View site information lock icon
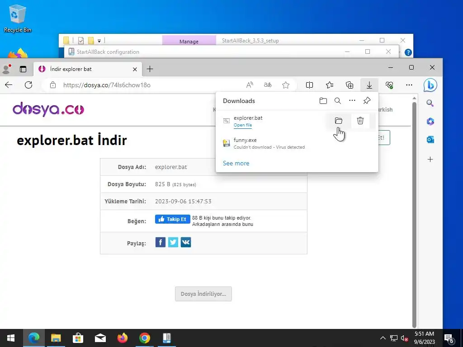This screenshot has width=463, height=347. tap(53, 85)
